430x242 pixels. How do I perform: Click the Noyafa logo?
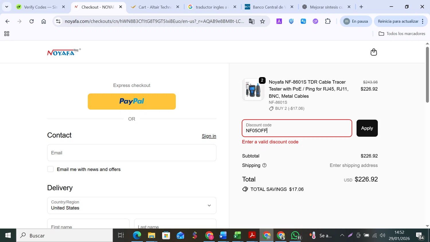click(64, 52)
